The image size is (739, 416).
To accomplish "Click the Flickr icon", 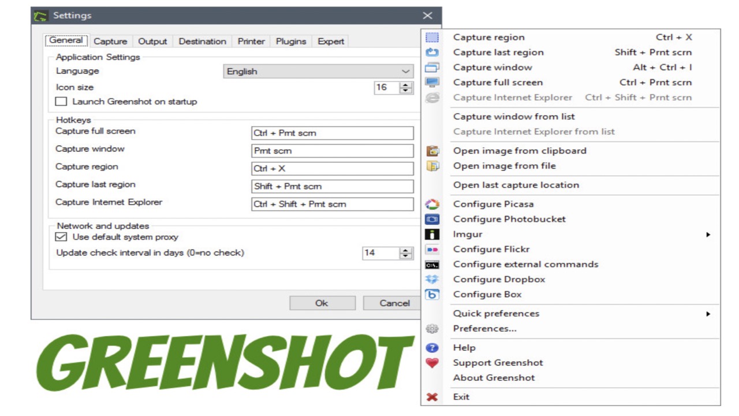I will pos(432,249).
